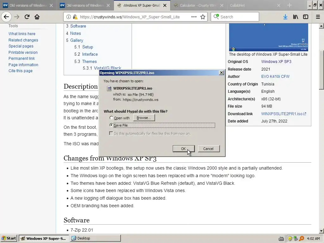
Task: Jump to 5.2 Interface in contents
Action: (x=86, y=54)
